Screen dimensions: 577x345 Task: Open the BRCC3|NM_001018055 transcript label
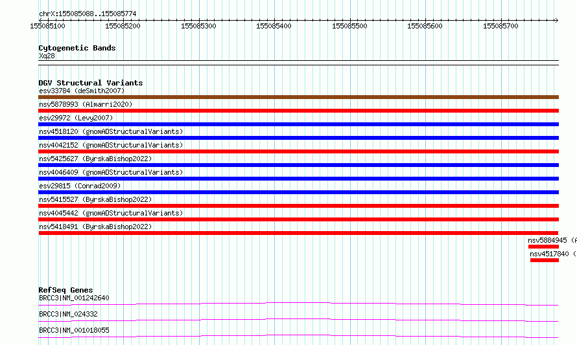click(x=74, y=330)
